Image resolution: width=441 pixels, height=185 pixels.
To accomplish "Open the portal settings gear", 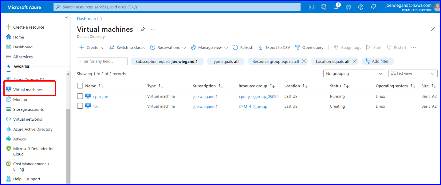I will [x=348, y=7].
